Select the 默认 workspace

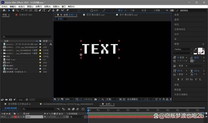point(121,10)
